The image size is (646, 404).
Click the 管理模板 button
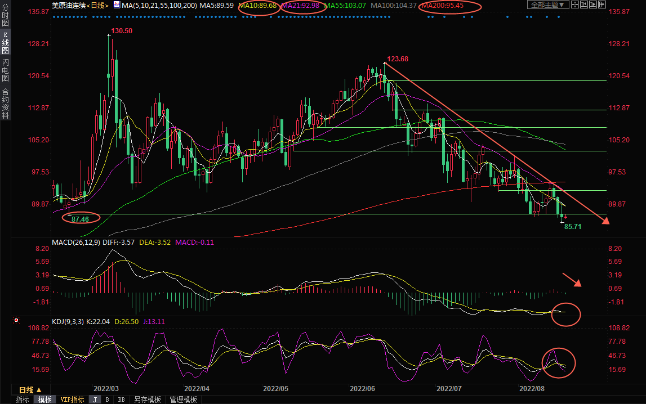[x=183, y=399]
